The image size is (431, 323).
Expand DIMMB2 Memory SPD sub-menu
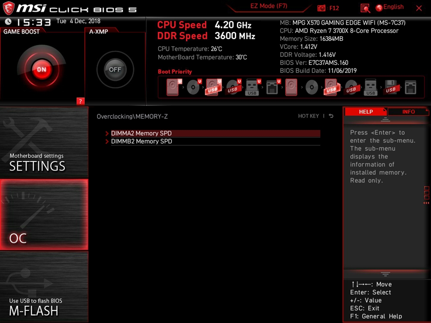(141, 141)
